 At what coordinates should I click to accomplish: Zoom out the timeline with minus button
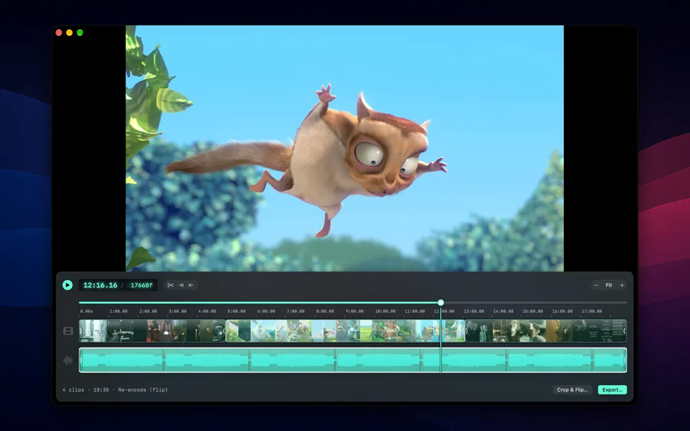click(x=596, y=285)
